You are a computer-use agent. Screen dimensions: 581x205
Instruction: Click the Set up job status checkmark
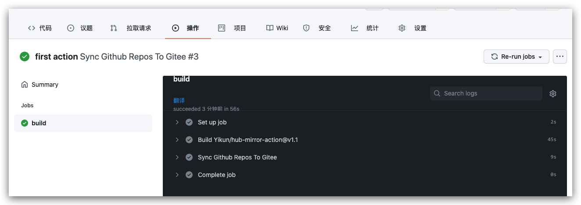[x=189, y=122]
